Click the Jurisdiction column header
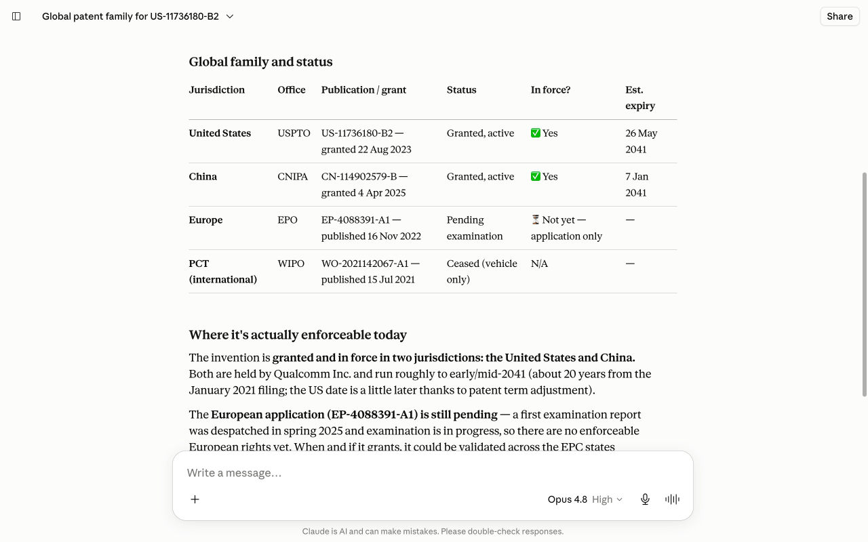 point(217,90)
